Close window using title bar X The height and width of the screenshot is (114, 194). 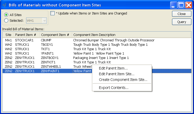188,5
